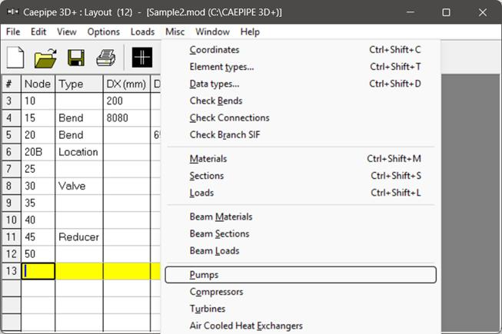Screen dimensions: 502x334
Task: Open Beam Sections list
Action: pyautogui.click(x=301, y=233)
